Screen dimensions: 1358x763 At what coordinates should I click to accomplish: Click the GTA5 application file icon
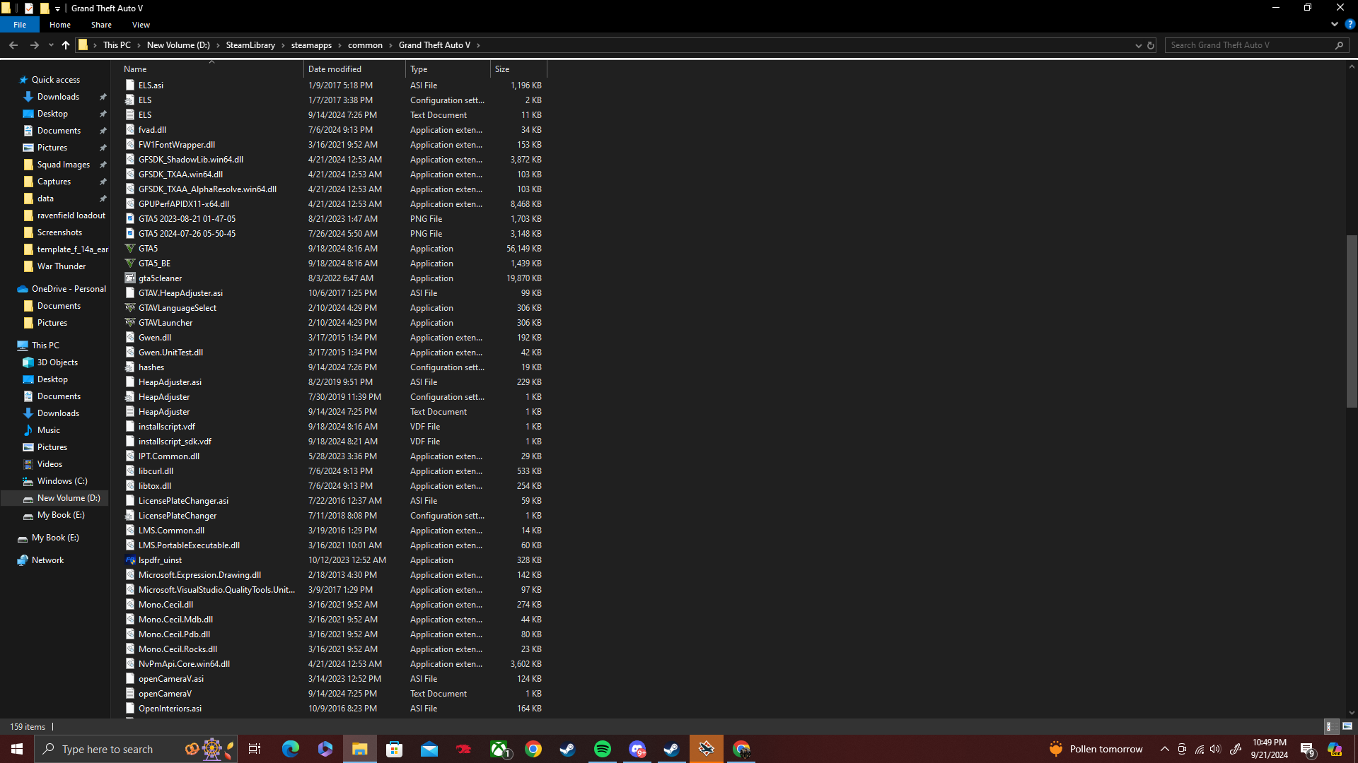pos(130,249)
